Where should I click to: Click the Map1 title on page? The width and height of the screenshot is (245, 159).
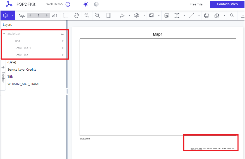tap(157, 34)
